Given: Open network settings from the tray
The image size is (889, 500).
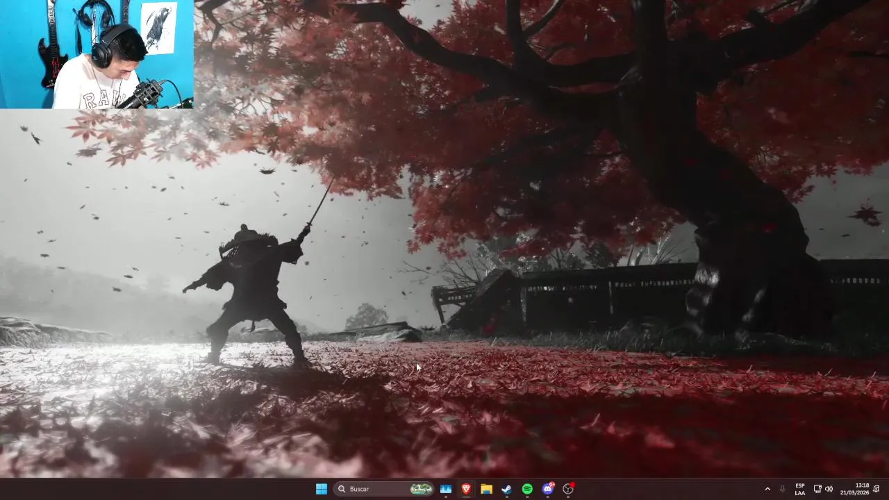Looking at the screenshot, I should pos(817,489).
